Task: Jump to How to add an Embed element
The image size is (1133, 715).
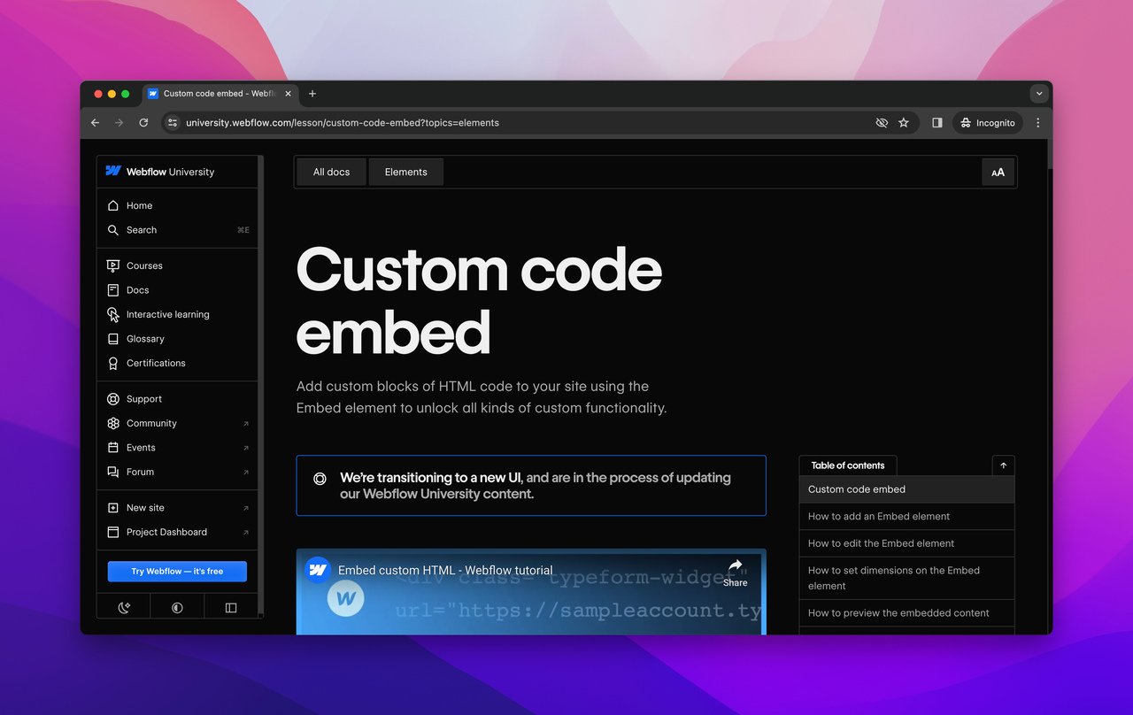Action: tap(906, 517)
